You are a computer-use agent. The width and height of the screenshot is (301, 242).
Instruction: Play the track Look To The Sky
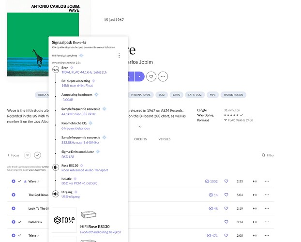click(14, 209)
